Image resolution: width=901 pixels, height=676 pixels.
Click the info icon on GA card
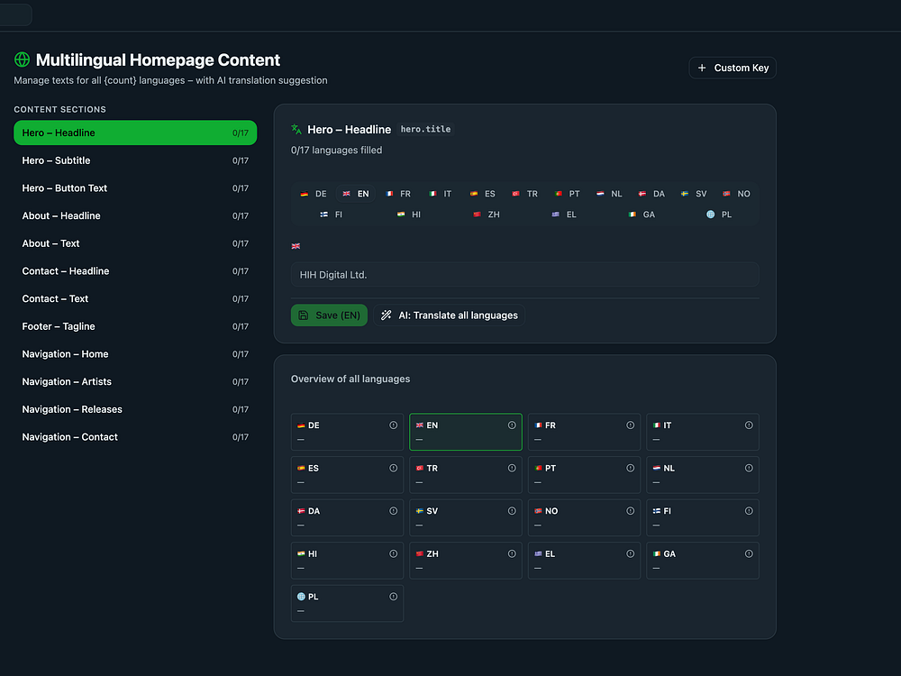pos(749,554)
